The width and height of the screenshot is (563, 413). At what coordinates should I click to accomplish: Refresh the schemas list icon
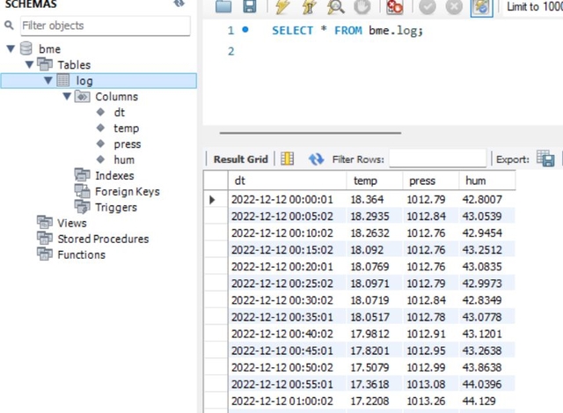[179, 4]
